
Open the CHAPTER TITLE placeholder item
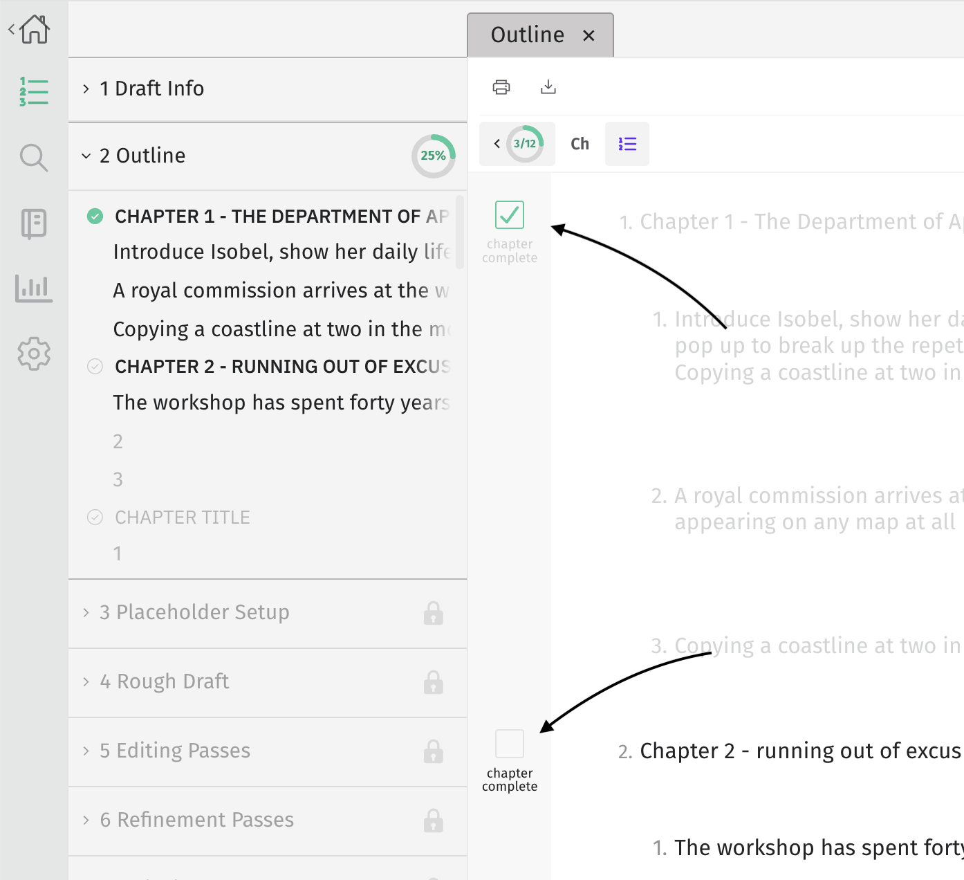(183, 517)
